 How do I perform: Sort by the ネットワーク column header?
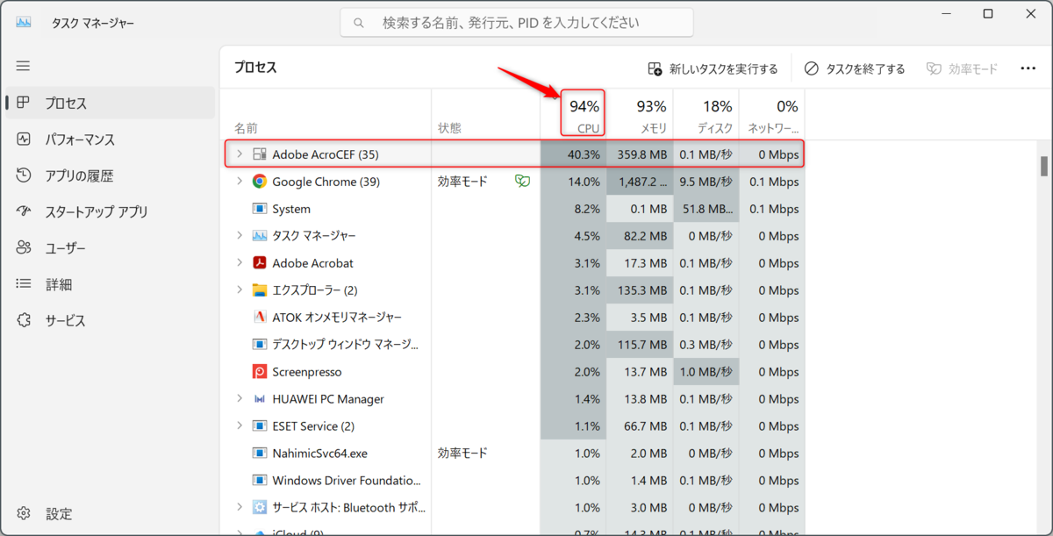771,115
